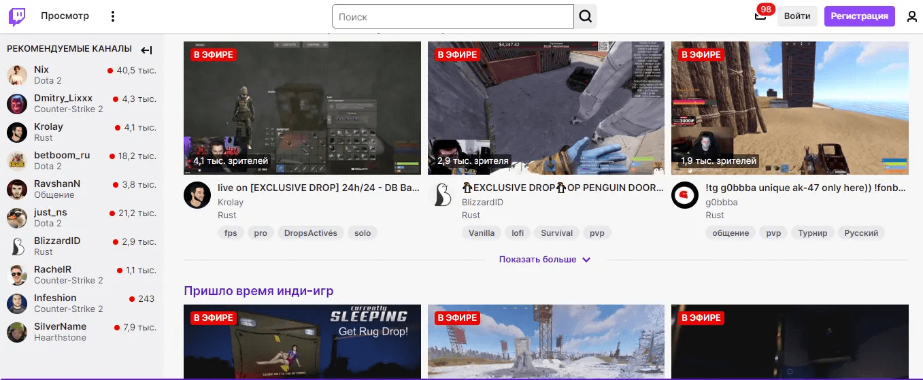This screenshot has height=380, width=923.
Task: Select the DropsActivés tag
Action: pos(310,233)
